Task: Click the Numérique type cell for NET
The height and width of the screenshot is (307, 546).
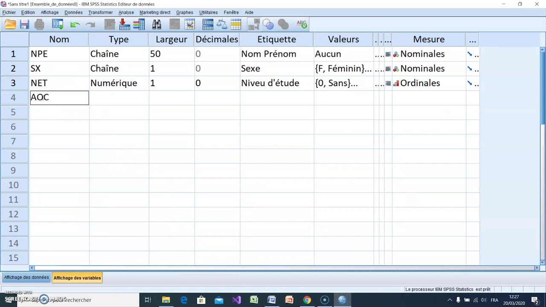Action: point(119,83)
